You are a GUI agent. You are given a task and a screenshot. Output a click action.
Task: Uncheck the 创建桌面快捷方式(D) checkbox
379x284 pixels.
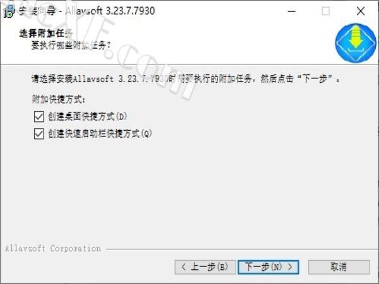39,116
